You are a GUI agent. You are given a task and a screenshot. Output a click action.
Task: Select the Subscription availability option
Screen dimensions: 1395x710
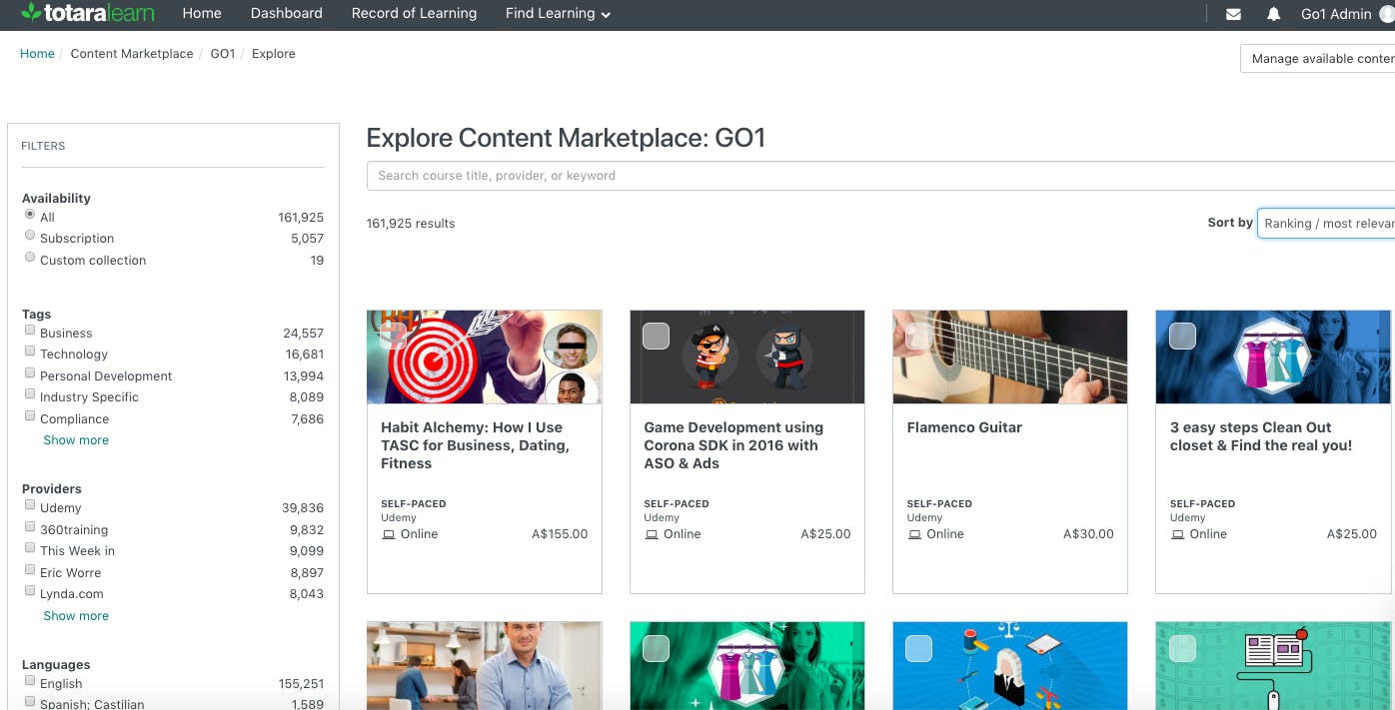[30, 236]
